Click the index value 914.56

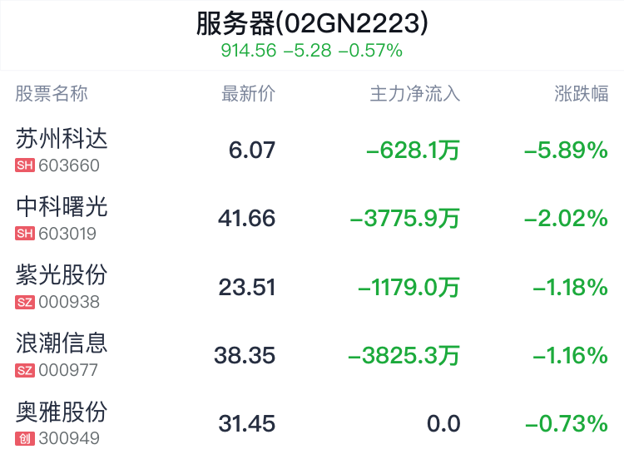point(248,51)
